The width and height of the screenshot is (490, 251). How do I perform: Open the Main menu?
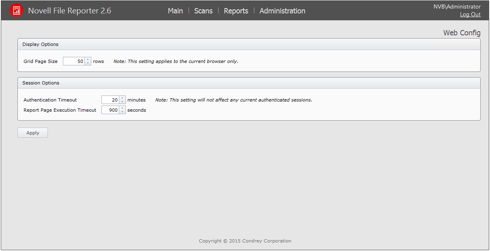point(175,11)
